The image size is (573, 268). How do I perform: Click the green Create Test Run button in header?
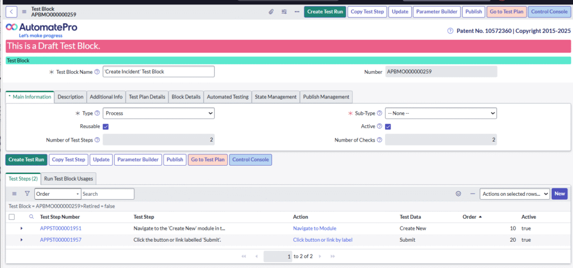pos(325,12)
